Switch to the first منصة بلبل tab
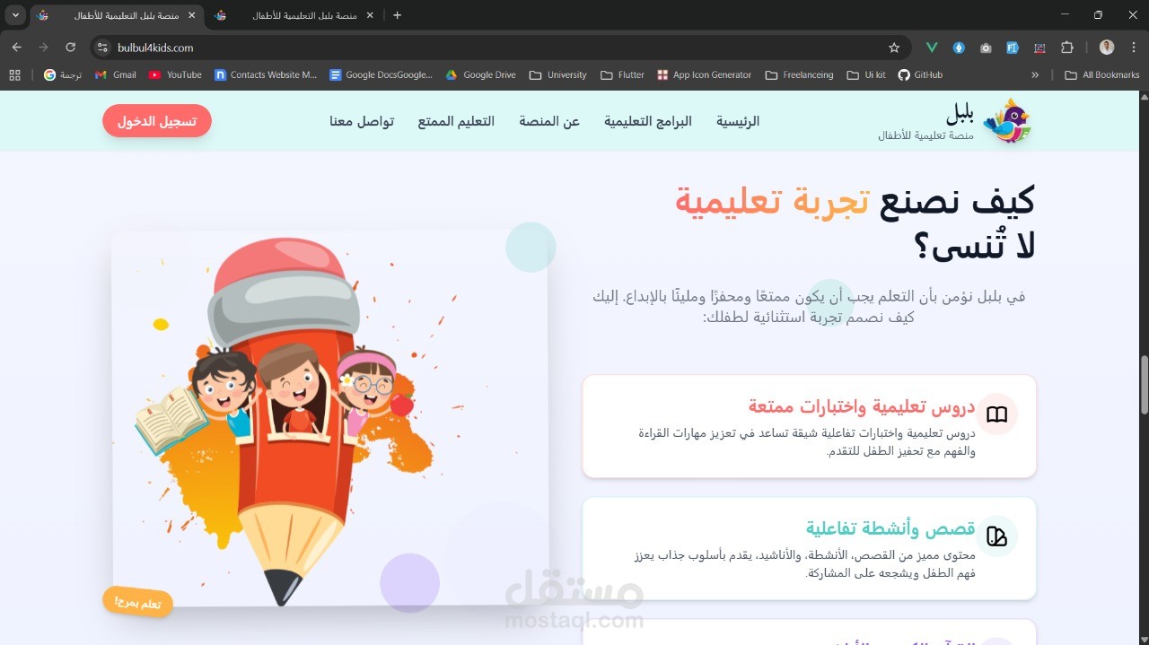 tap(117, 15)
